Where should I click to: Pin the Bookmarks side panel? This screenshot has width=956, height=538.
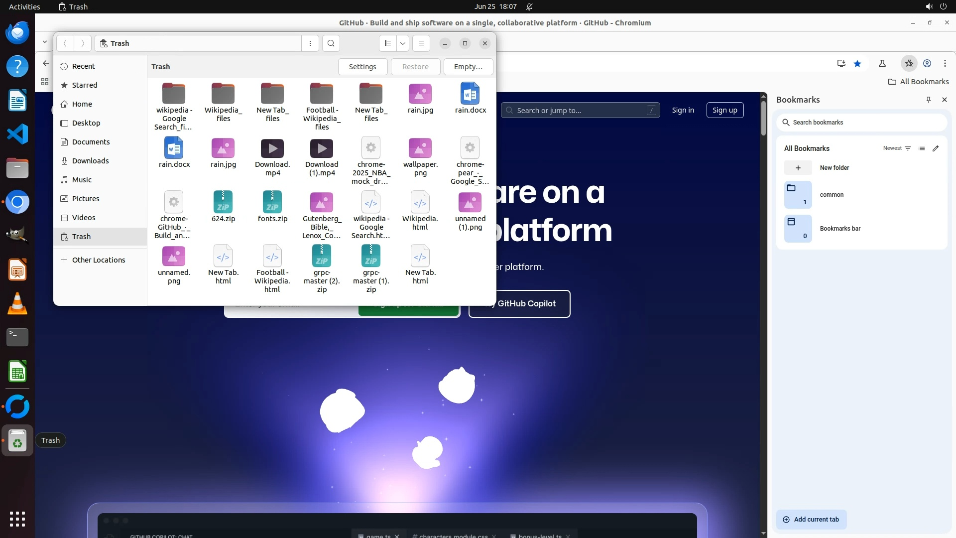point(929,100)
